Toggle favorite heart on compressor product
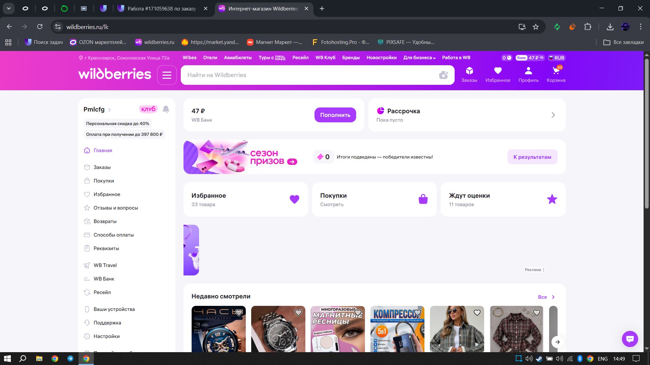The image size is (650, 365). (x=417, y=313)
